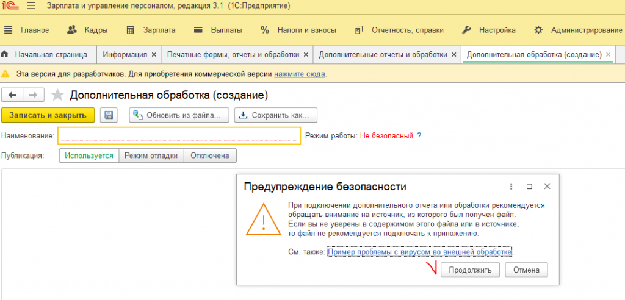Select the Отключена publication option
Image resolution: width=625 pixels, height=300 pixels.
coord(210,155)
